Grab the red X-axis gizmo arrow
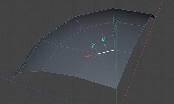 pyautogui.click(x=87, y=56)
